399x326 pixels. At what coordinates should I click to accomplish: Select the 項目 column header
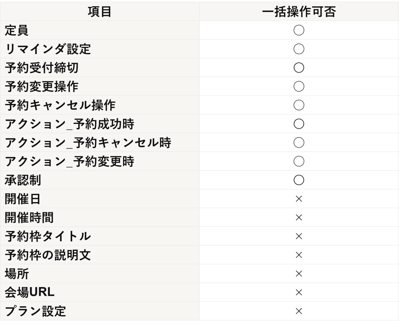point(99,12)
